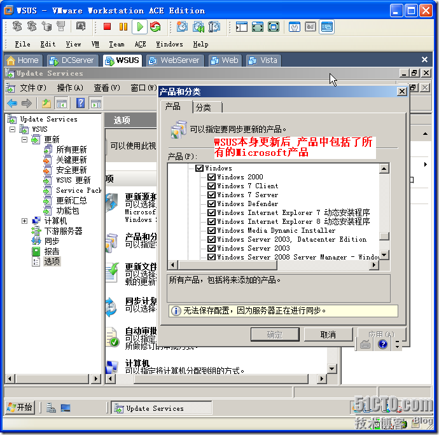
Task: Click the product list horizontal scrollbar thumb
Action: tap(227, 265)
